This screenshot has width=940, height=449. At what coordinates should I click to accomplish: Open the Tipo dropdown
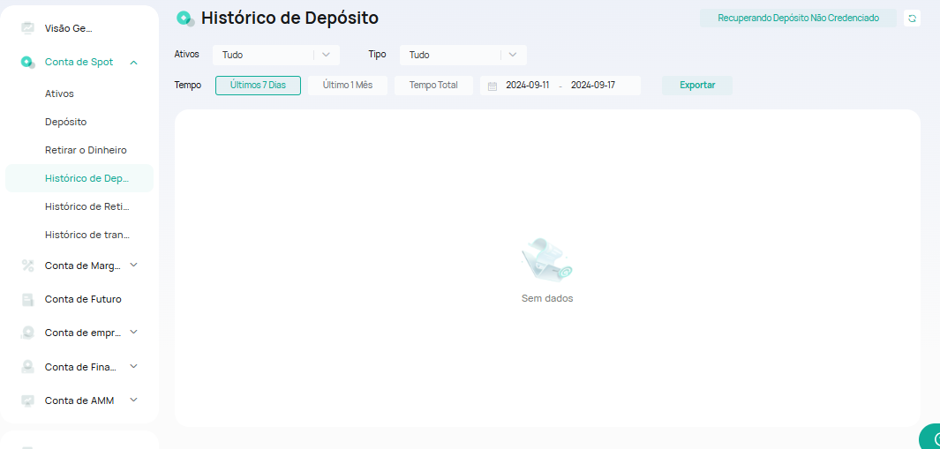(462, 55)
